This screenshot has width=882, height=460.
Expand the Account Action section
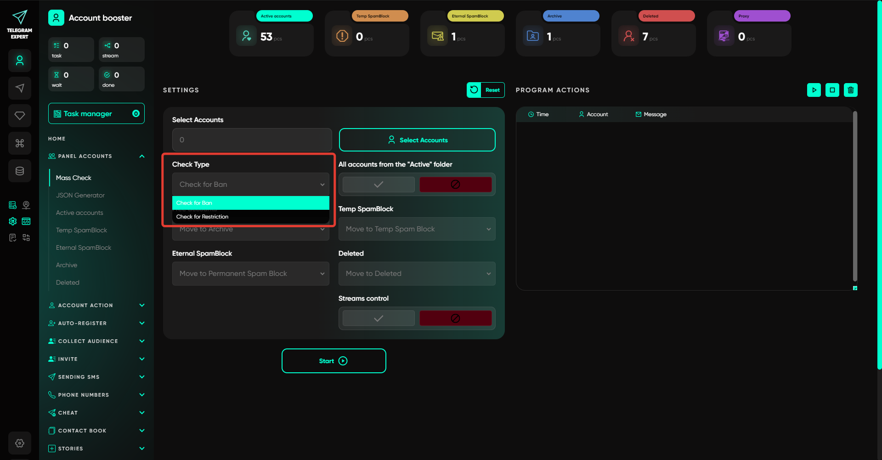(96, 305)
